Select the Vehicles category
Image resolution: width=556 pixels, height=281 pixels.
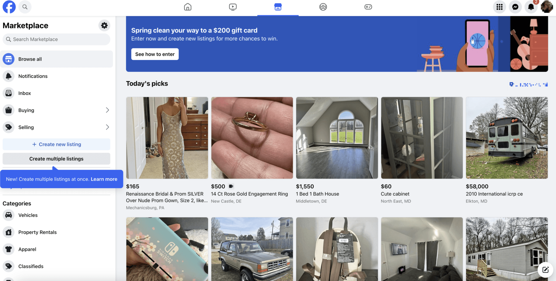(28, 215)
